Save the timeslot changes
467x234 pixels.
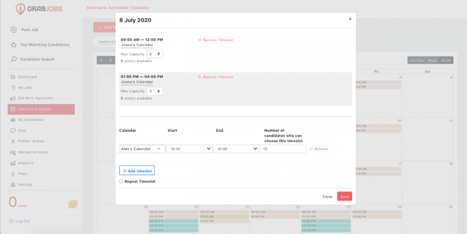pyautogui.click(x=345, y=196)
